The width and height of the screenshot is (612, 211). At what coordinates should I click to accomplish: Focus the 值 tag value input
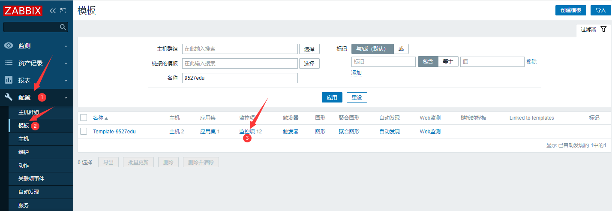pos(492,62)
